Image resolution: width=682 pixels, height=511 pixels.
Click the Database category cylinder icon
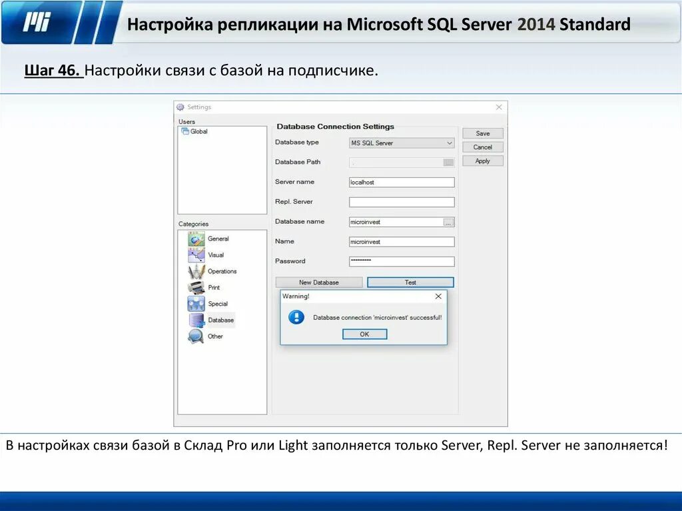[196, 320]
